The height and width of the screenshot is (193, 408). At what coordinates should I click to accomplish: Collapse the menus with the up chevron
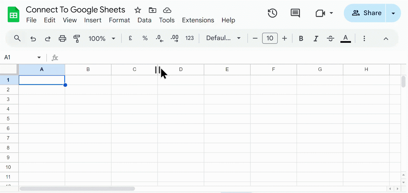[x=386, y=39]
